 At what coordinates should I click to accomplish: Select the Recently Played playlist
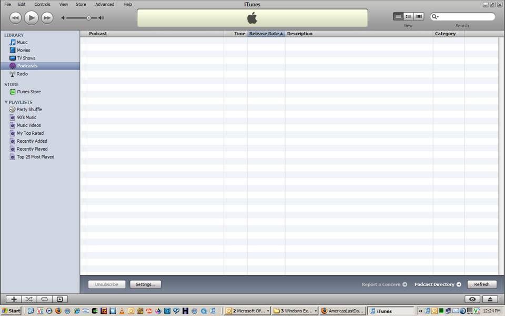[x=41, y=149]
